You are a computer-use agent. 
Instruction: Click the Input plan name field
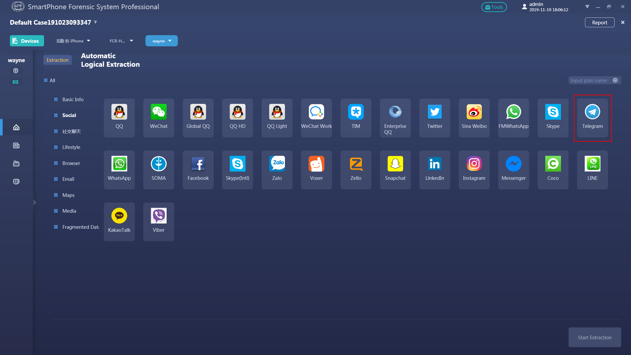click(590, 80)
